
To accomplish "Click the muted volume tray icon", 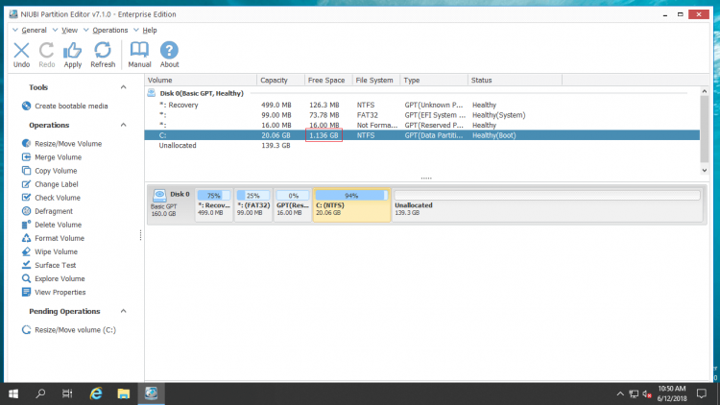I will pyautogui.click(x=647, y=394).
